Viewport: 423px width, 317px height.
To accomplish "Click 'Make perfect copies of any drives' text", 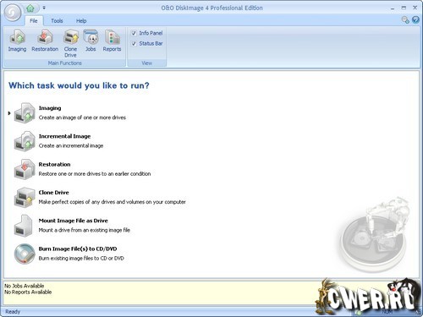I will (x=113, y=202).
